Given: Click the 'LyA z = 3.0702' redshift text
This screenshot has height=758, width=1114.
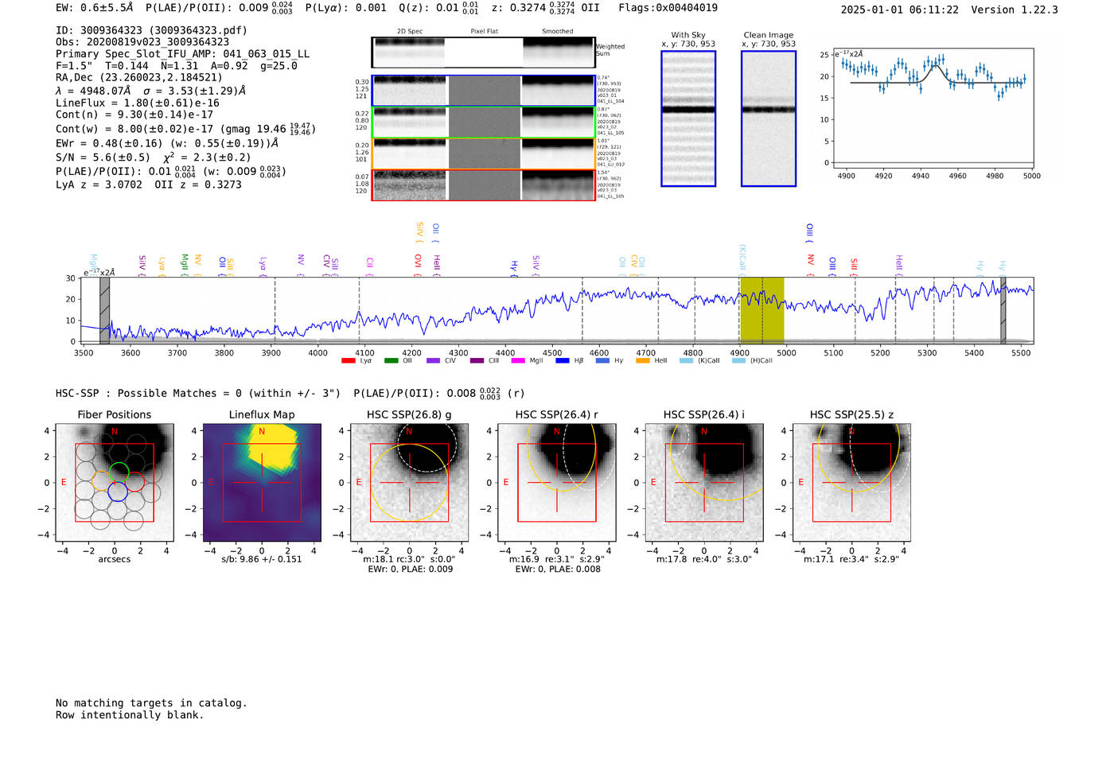Looking at the screenshot, I should click(99, 185).
